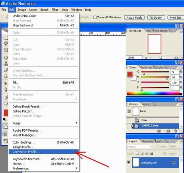Select the Eraser tool

point(6,70)
